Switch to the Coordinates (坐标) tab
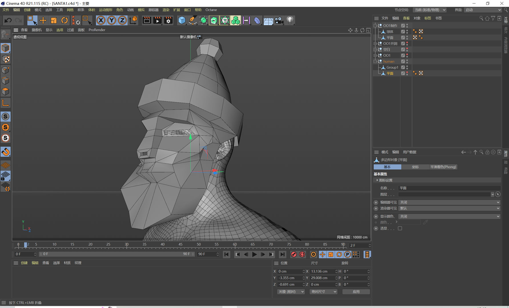This screenshot has width=509, height=308. (x=415, y=167)
